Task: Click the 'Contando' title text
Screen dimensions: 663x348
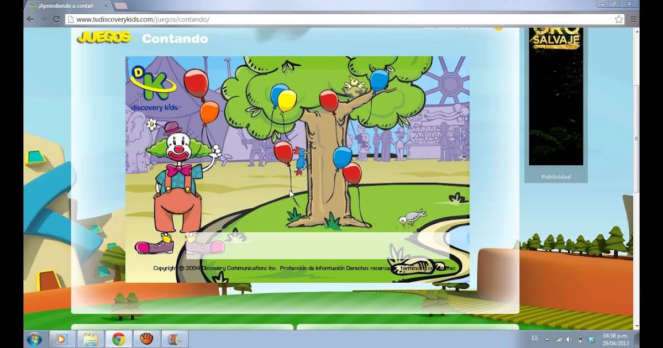Action: click(175, 39)
